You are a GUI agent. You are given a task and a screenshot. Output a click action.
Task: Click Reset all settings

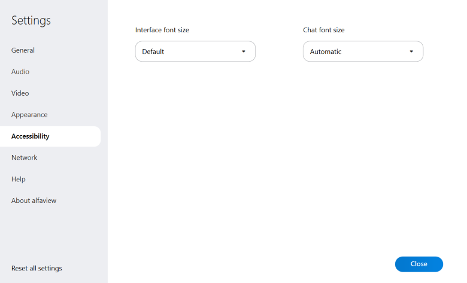[x=37, y=268]
